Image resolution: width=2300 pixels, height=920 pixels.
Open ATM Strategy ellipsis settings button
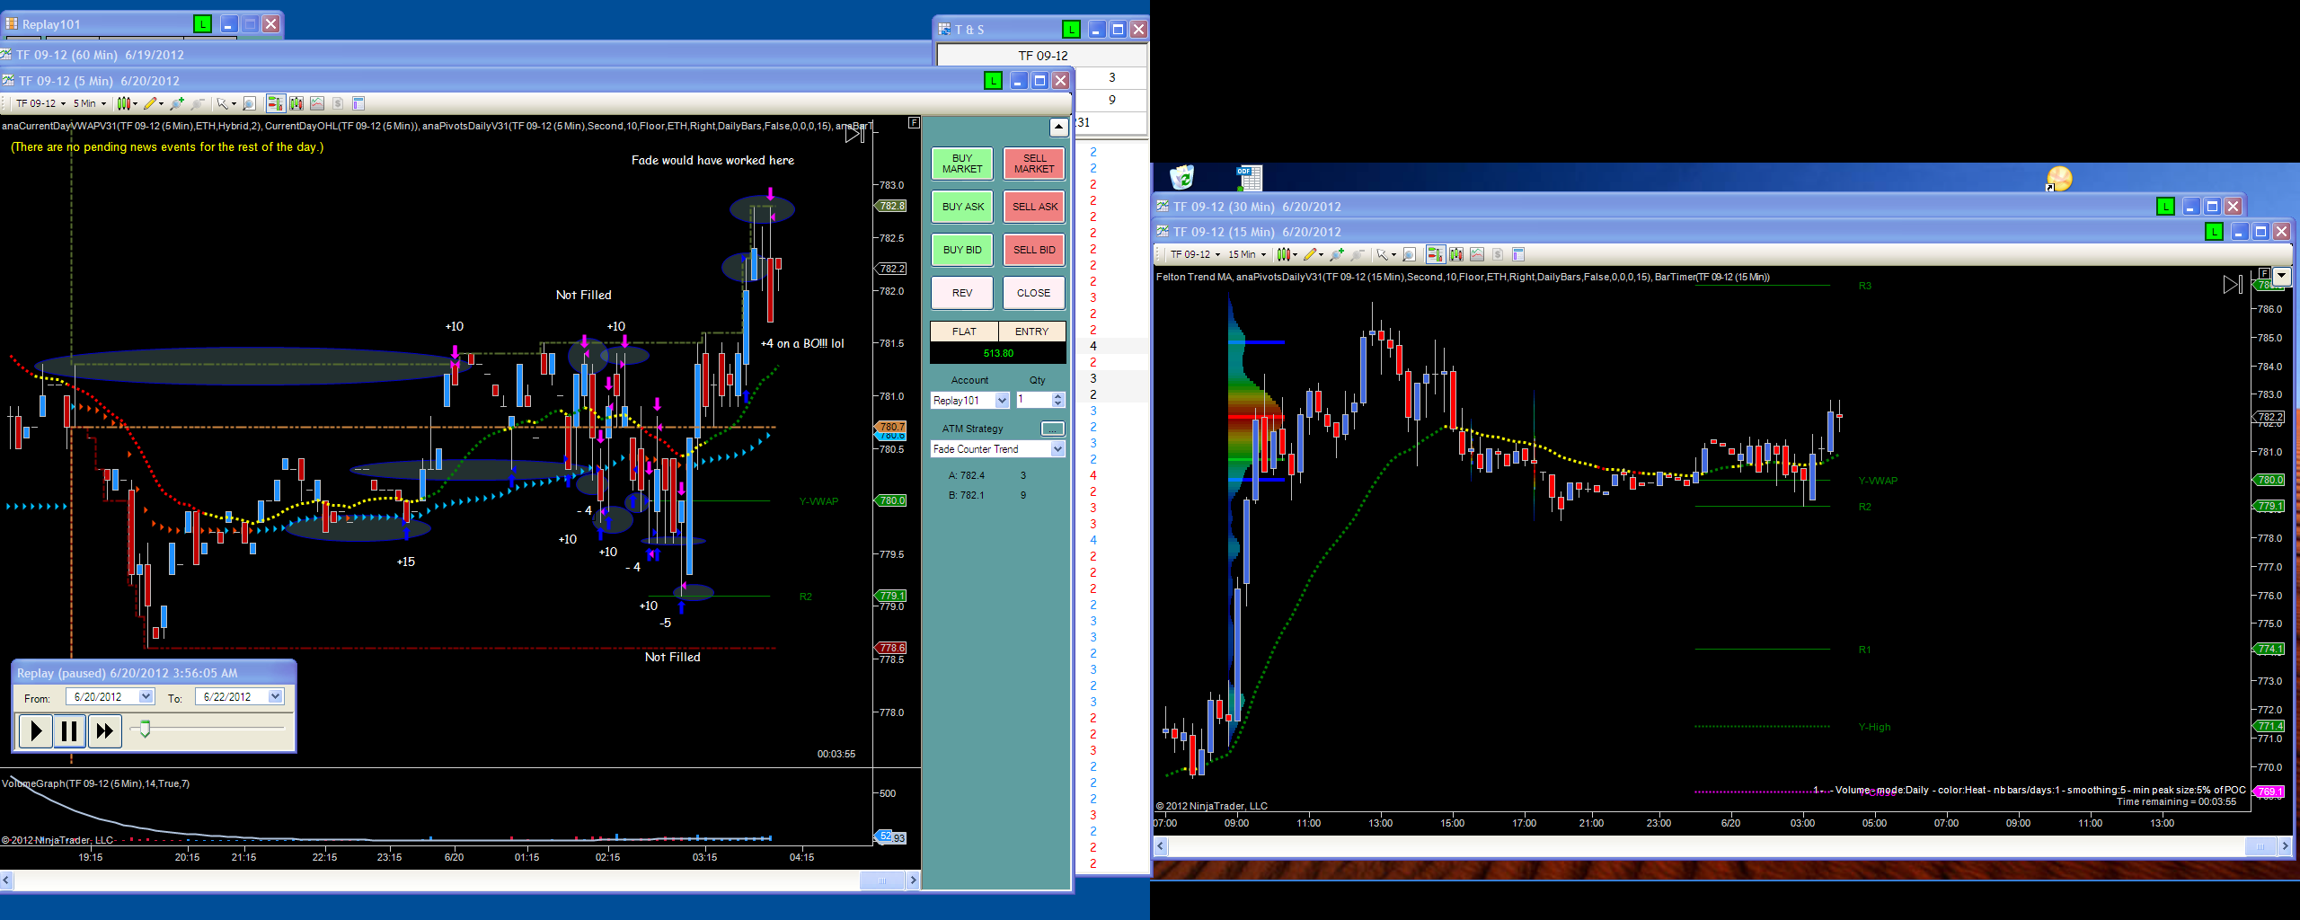tap(1052, 429)
